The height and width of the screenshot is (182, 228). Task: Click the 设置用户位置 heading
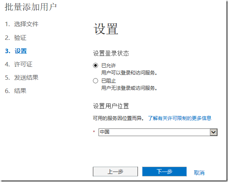[x=111, y=106]
